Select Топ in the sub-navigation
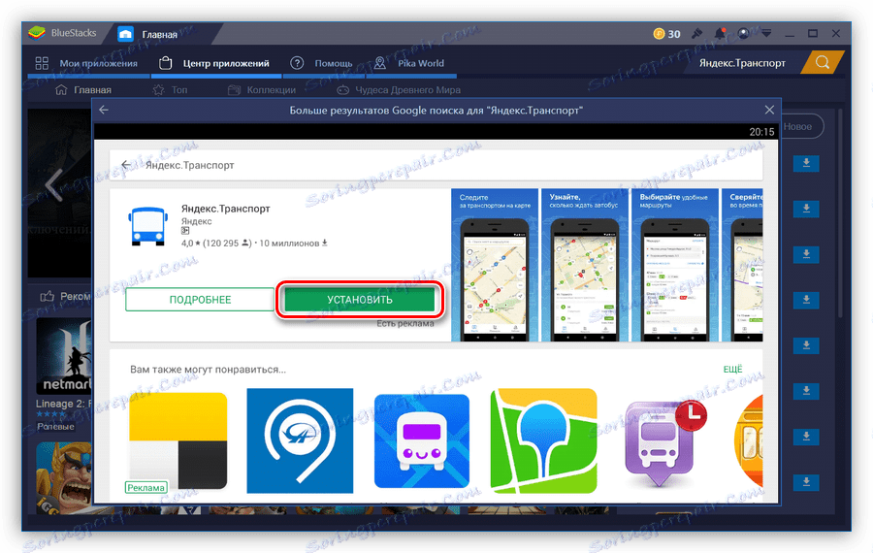 tap(171, 89)
